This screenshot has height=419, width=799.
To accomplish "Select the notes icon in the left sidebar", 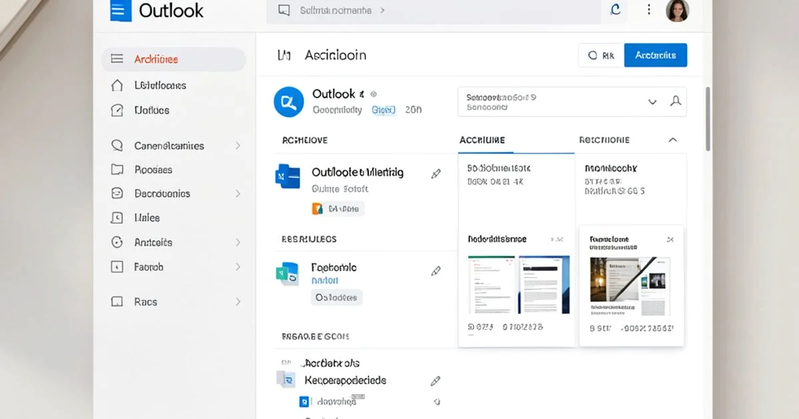I will pos(117,109).
